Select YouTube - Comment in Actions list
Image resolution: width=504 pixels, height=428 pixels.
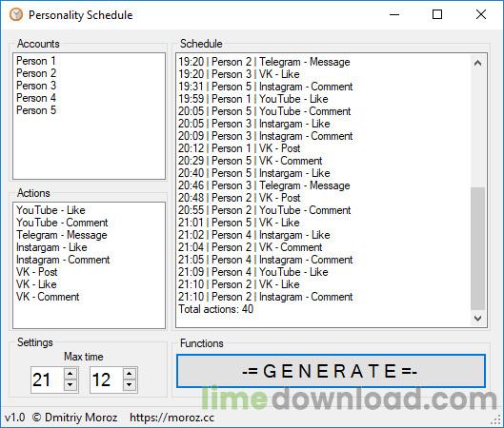pos(62,223)
